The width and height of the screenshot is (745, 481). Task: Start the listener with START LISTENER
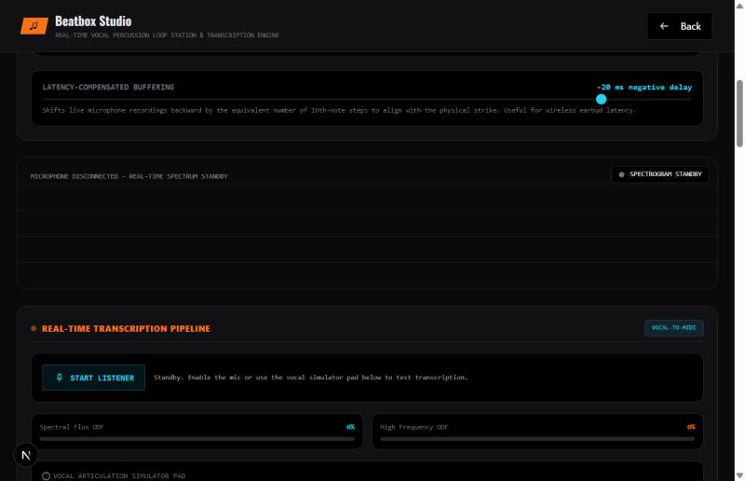coord(94,378)
